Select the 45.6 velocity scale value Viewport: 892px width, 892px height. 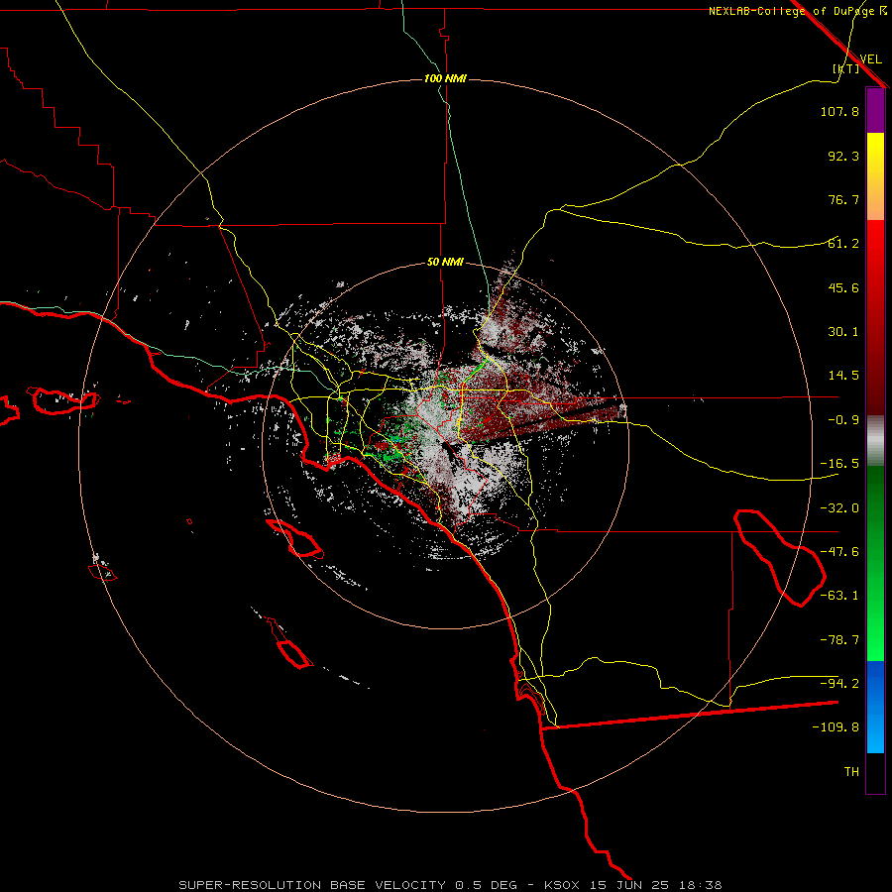pyautogui.click(x=843, y=287)
